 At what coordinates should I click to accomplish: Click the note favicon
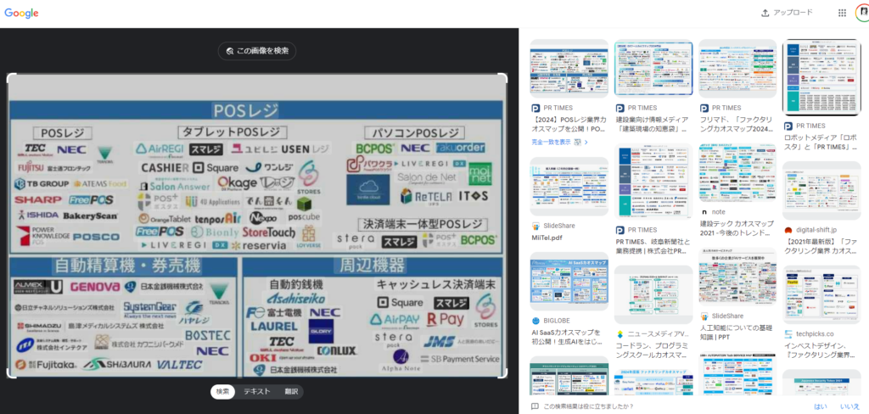(x=704, y=212)
